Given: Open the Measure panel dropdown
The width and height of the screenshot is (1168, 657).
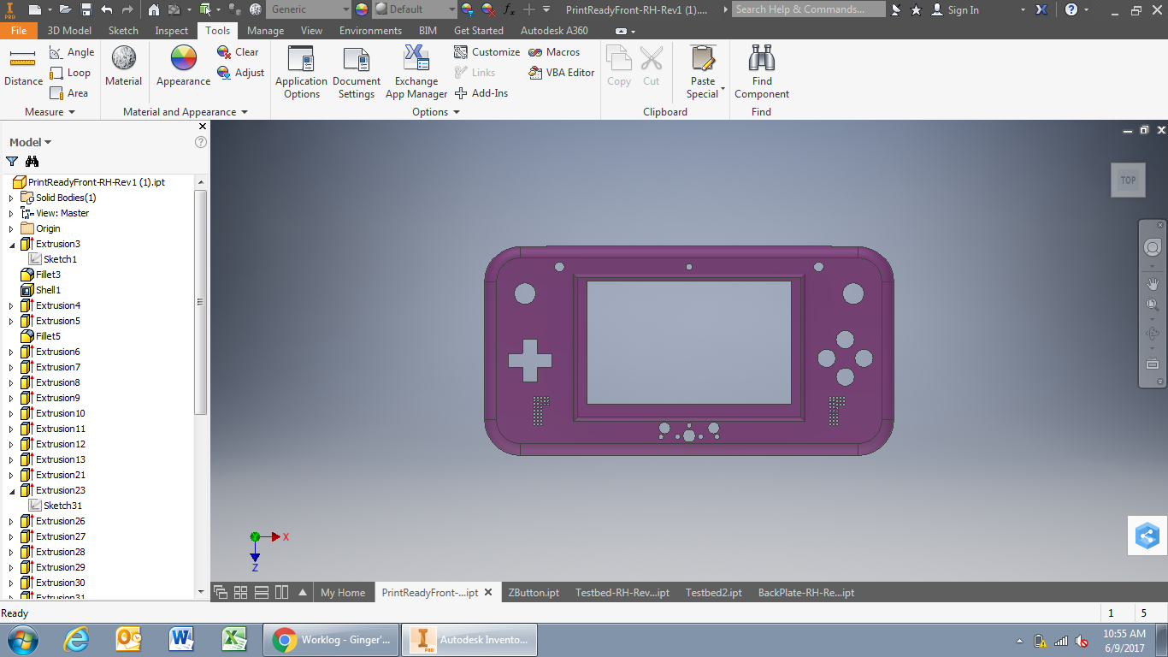Looking at the screenshot, I should coord(50,112).
